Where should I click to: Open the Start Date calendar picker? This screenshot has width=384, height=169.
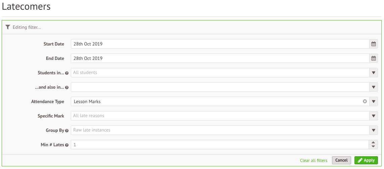pos(373,44)
